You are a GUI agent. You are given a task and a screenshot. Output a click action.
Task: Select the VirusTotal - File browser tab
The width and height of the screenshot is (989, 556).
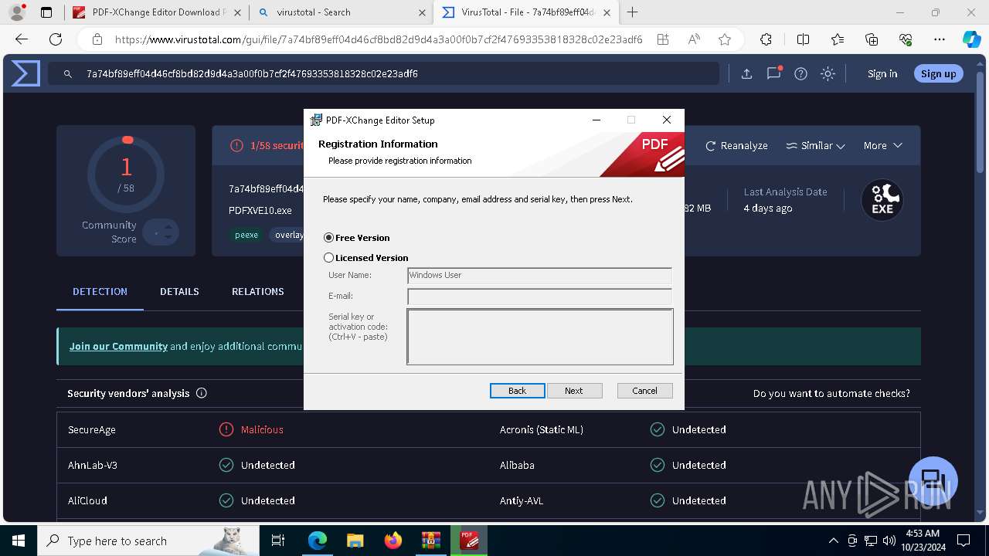[x=527, y=12]
